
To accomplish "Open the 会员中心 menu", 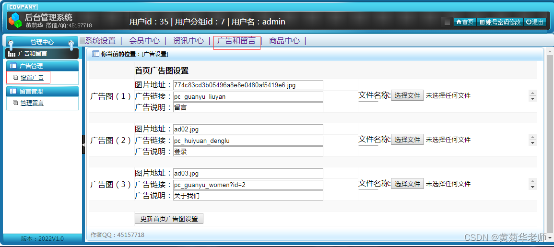I will click(144, 41).
